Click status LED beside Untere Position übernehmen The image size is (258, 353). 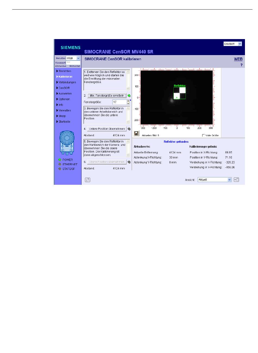129,129
